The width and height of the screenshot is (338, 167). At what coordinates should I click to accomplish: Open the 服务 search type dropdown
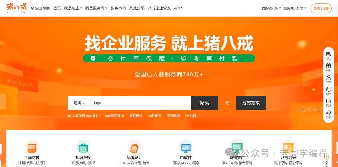coord(79,103)
